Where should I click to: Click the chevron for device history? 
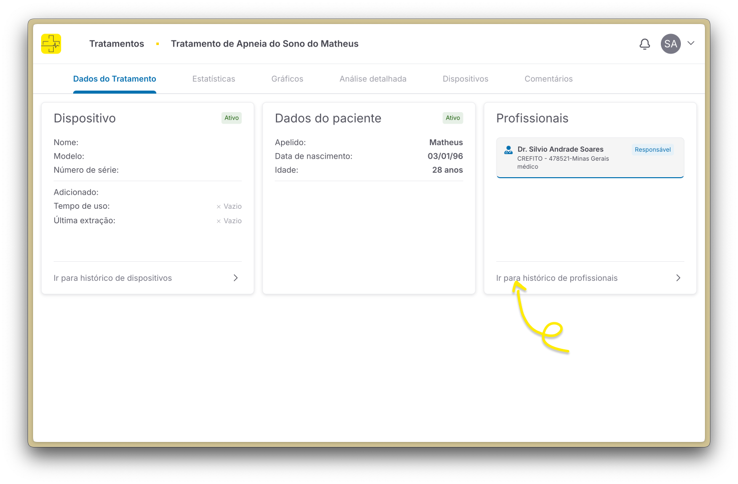click(x=235, y=278)
